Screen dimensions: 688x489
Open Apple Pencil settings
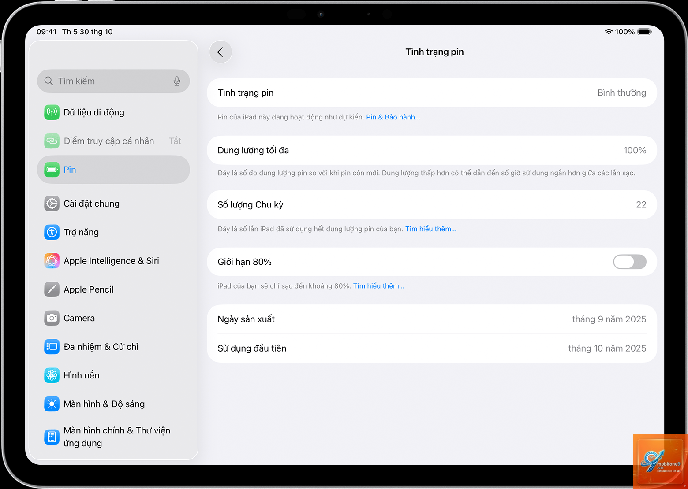click(x=113, y=289)
